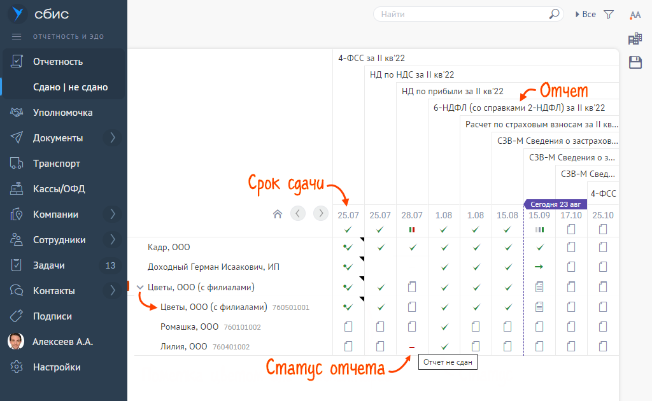Open the Отчетность menu section
652x401 pixels.
[58, 62]
